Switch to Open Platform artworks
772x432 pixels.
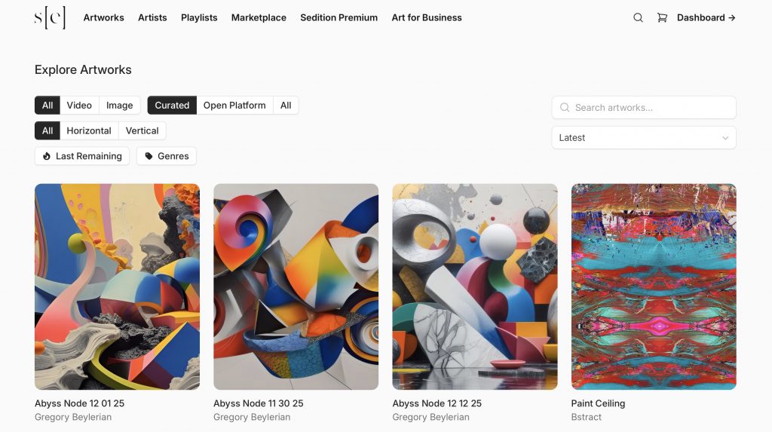tap(234, 106)
